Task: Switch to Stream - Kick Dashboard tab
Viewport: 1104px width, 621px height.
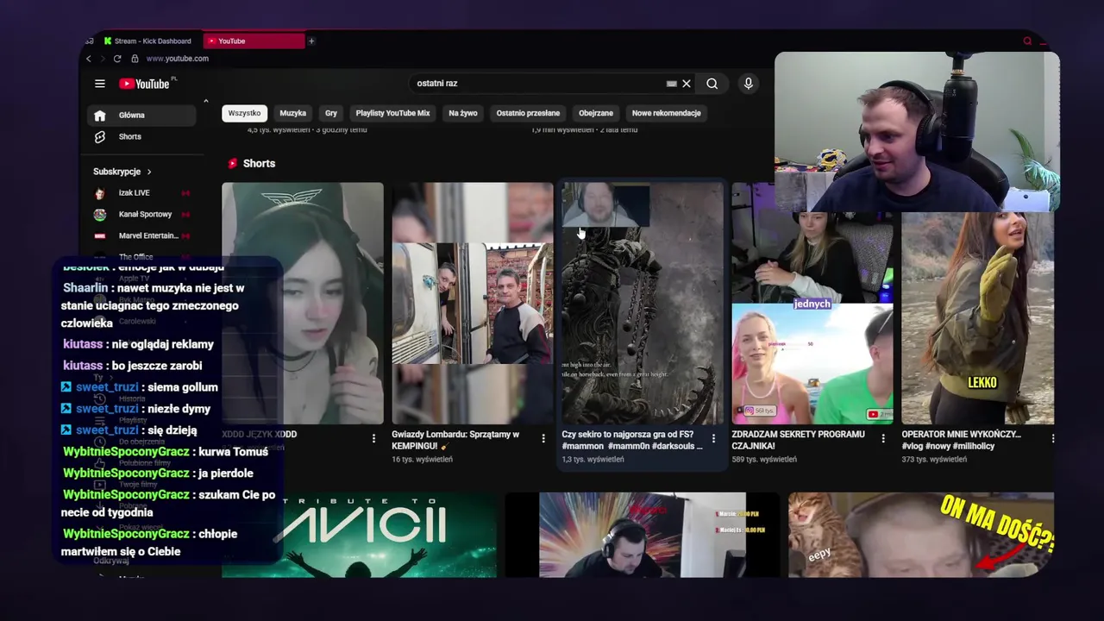Action: (x=147, y=41)
